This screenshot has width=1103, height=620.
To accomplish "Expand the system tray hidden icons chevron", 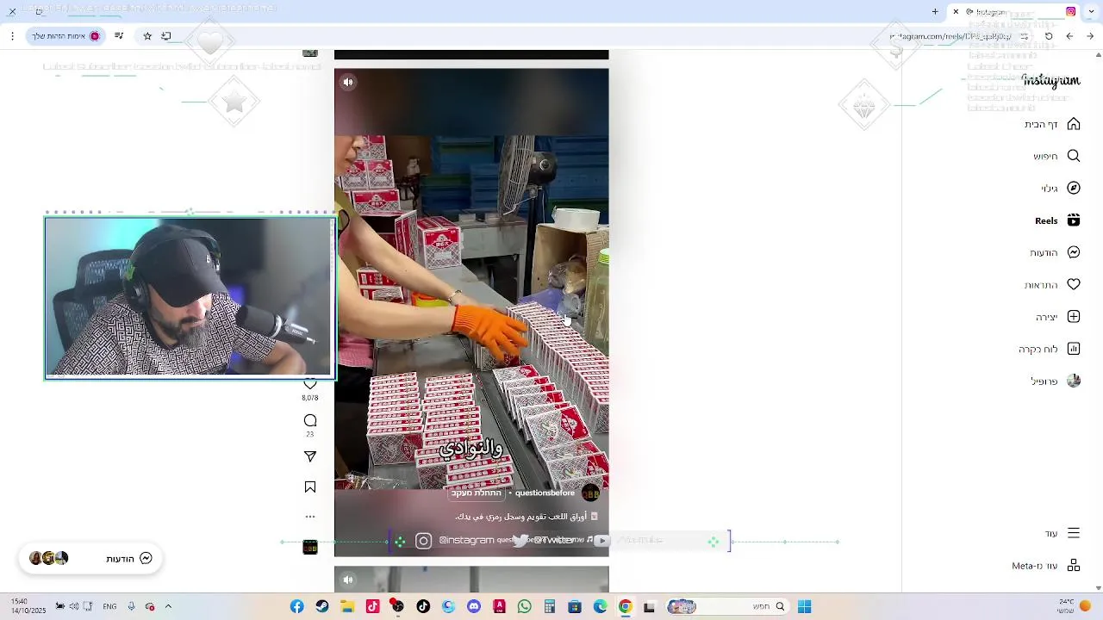I will coord(168,606).
